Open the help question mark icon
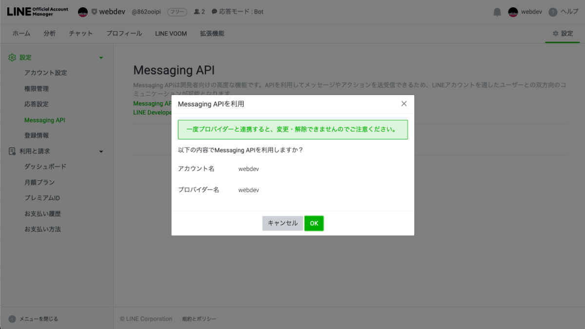 pyautogui.click(x=553, y=12)
